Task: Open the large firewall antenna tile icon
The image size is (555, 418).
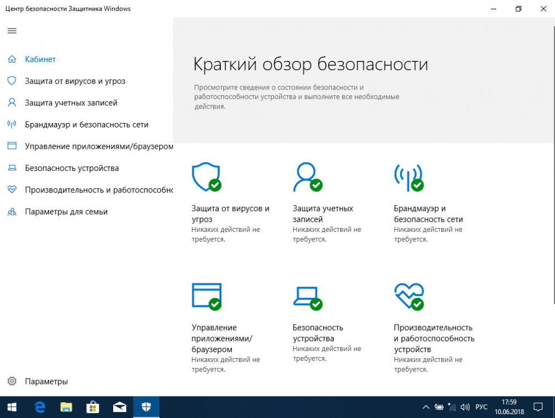Action: point(409,177)
